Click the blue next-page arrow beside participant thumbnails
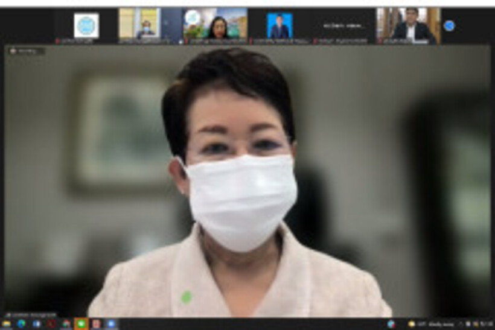The width and height of the screenshot is (495, 330). tap(449, 25)
